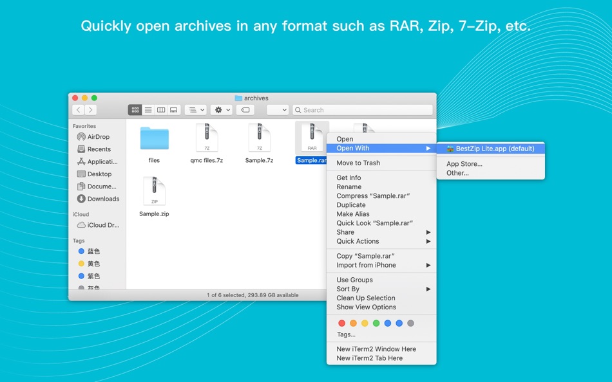Choose BestZip Lite.app (default)
The width and height of the screenshot is (612, 382).
coord(491,149)
